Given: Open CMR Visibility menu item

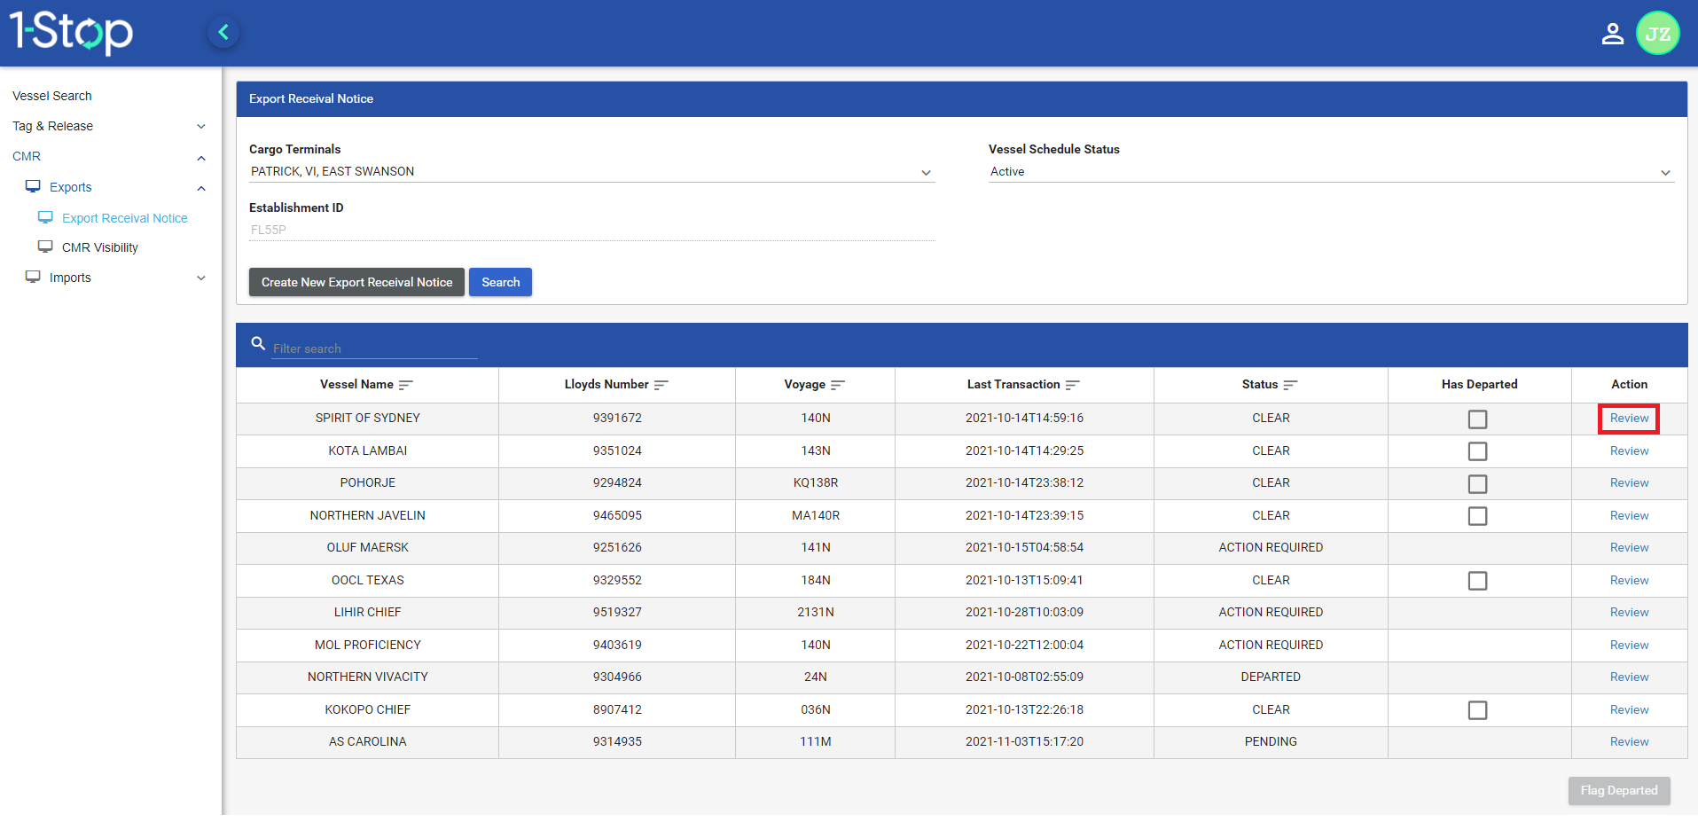Looking at the screenshot, I should (100, 247).
